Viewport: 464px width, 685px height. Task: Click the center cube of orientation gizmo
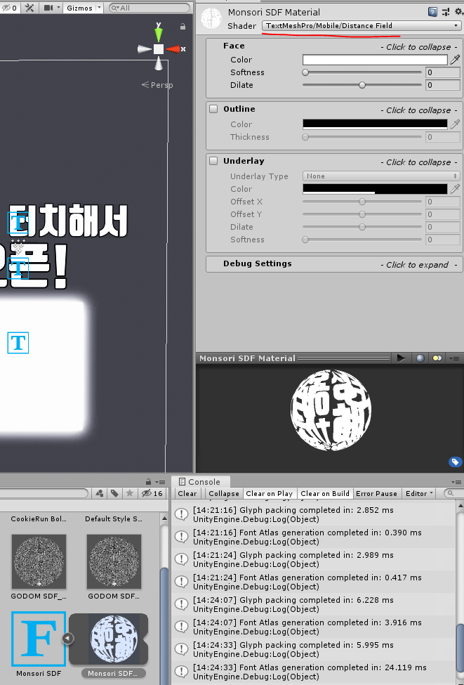pyautogui.click(x=159, y=49)
